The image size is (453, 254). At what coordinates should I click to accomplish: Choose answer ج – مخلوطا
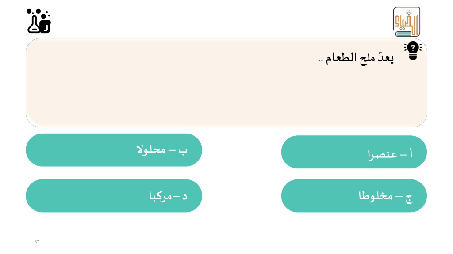point(354,196)
